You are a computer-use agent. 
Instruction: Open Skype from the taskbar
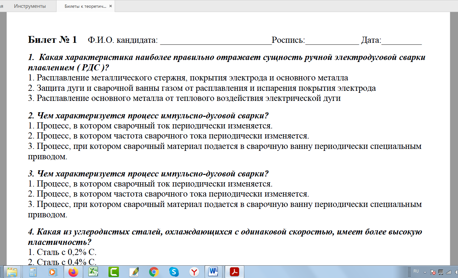(174, 272)
